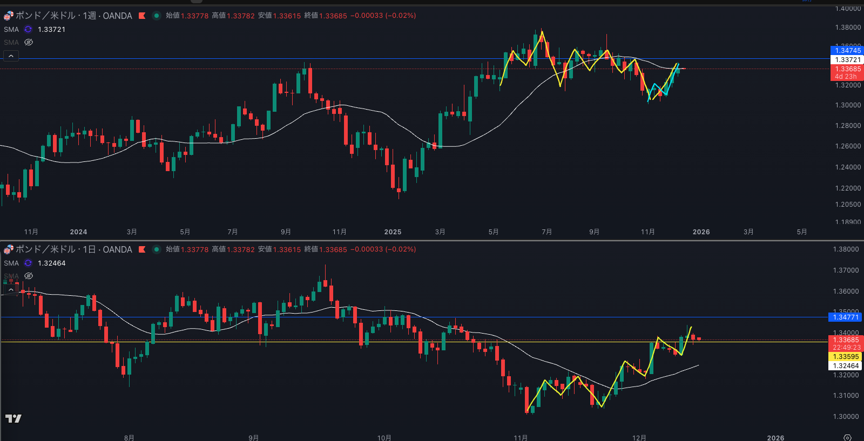
Task: Click the purple SMA refresh icon on weekly chart
Action: [x=28, y=29]
